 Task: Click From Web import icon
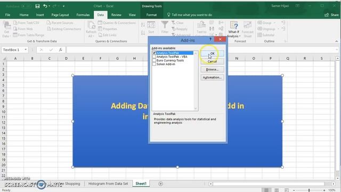tap(15, 29)
